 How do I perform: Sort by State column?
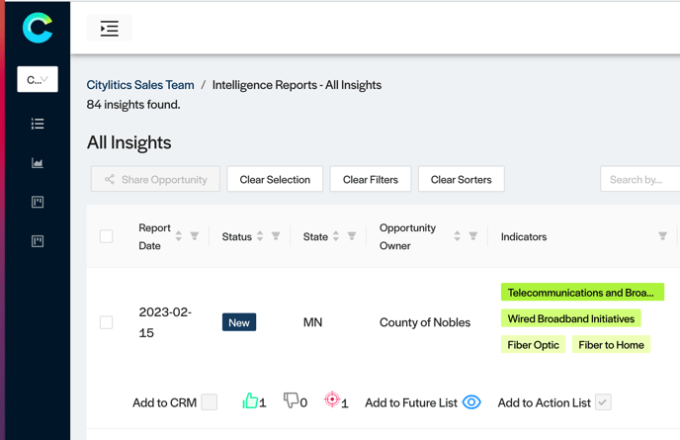(x=336, y=236)
